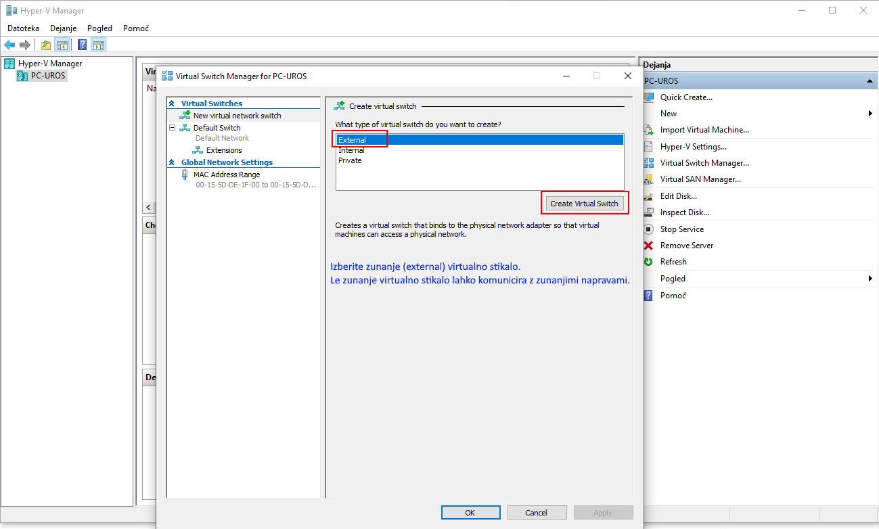Click left scroll arrow in Hyper-V Manager center pane
The height and width of the screenshot is (529, 879).
pos(149,207)
